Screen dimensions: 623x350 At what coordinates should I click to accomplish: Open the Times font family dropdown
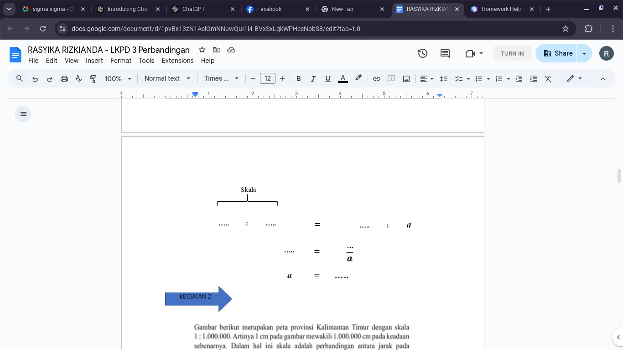[x=222, y=78]
